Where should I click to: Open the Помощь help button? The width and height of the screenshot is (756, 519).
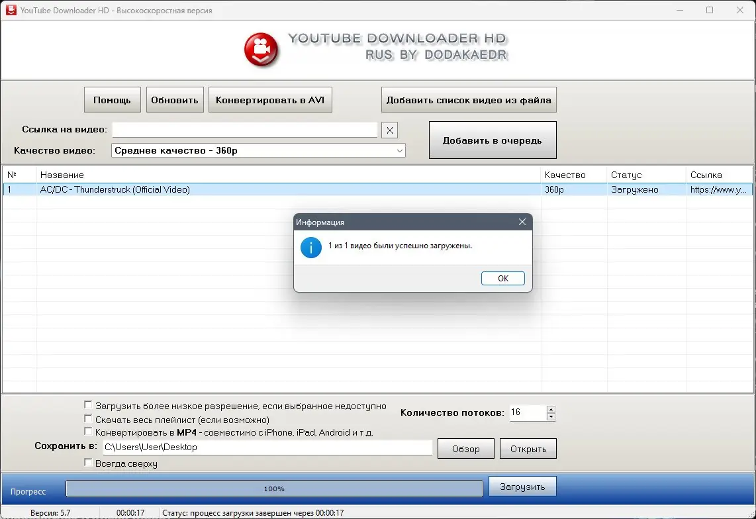click(x=113, y=100)
